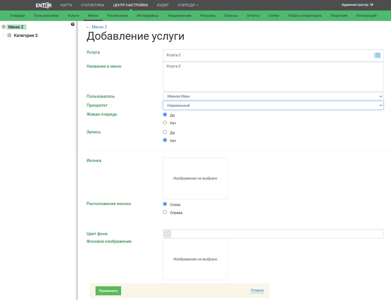Select Нет for Живая очередь
Image resolution: width=391 pixels, height=300 pixels.
point(165,123)
